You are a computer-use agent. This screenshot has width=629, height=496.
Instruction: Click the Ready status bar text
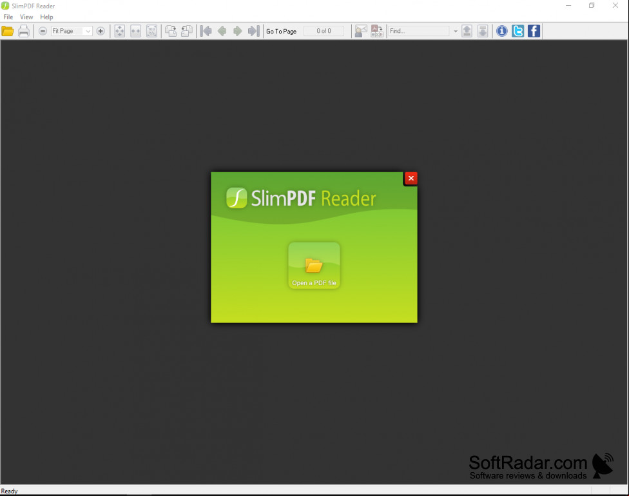[9, 491]
